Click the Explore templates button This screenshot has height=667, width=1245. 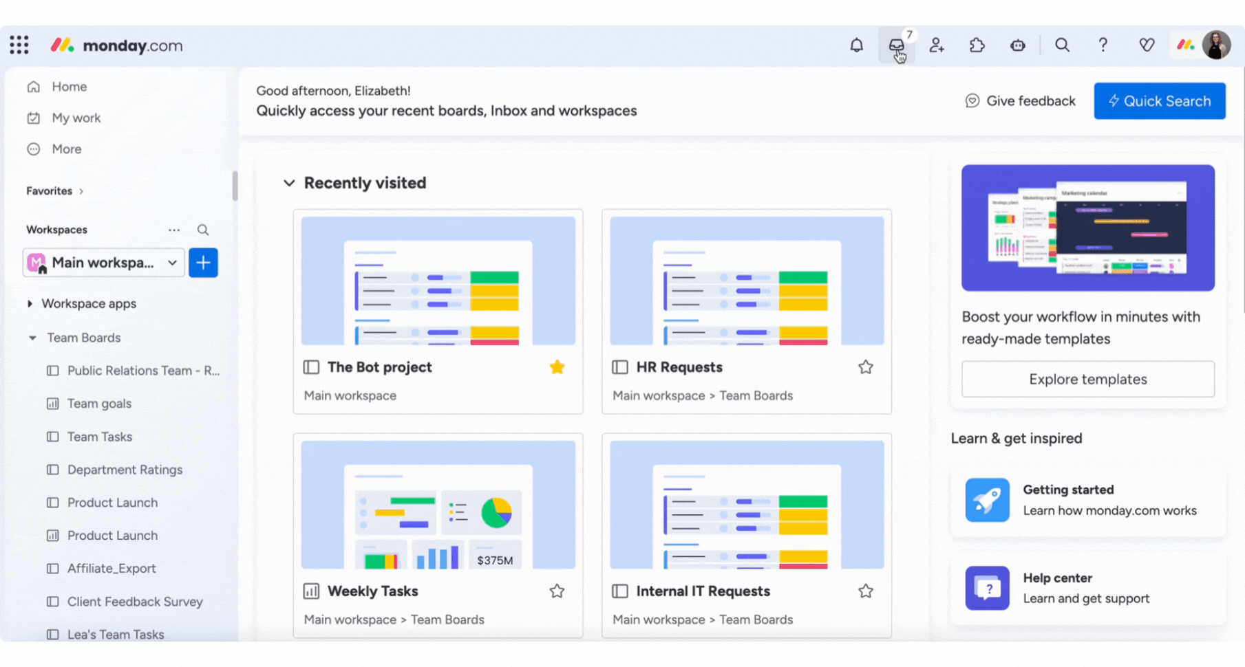[x=1087, y=380]
